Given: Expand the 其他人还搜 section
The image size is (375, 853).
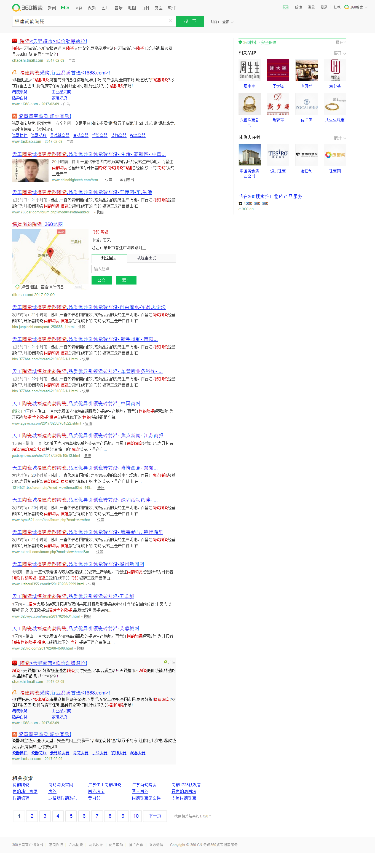Looking at the screenshot, I should pyautogui.click(x=340, y=138).
